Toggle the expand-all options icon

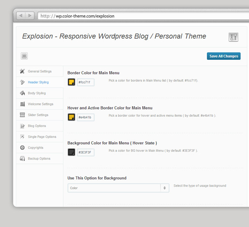[24, 56]
